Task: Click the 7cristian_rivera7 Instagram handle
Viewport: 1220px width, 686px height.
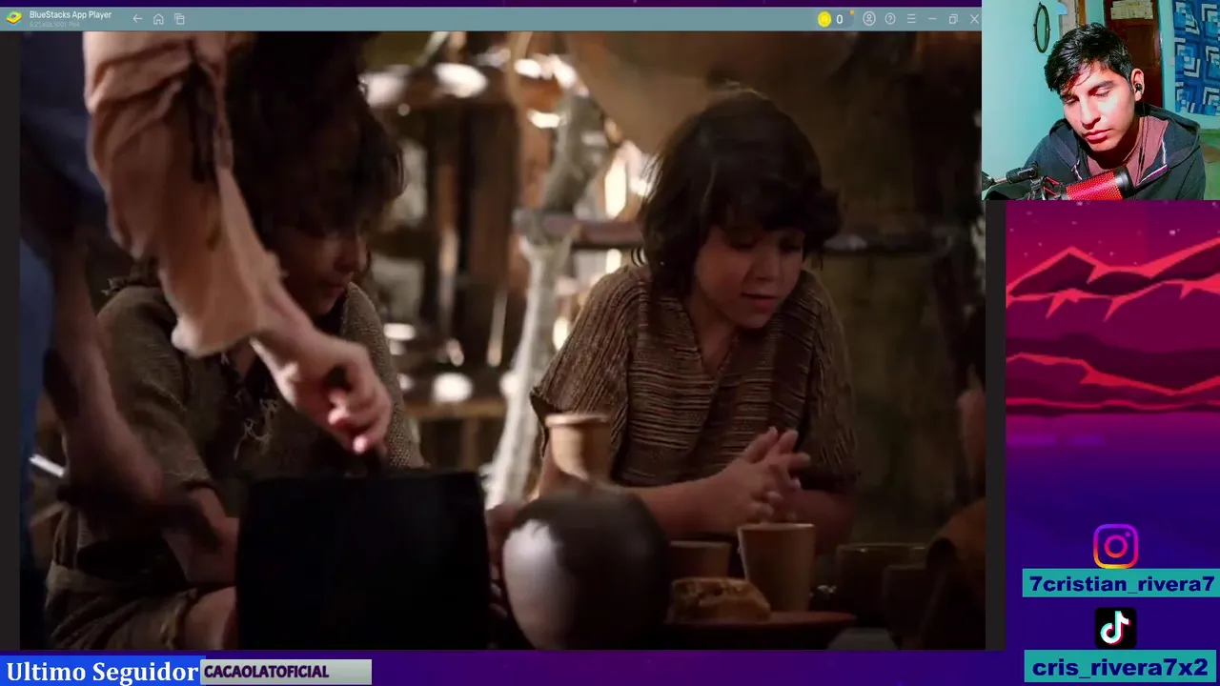Action: click(1122, 584)
